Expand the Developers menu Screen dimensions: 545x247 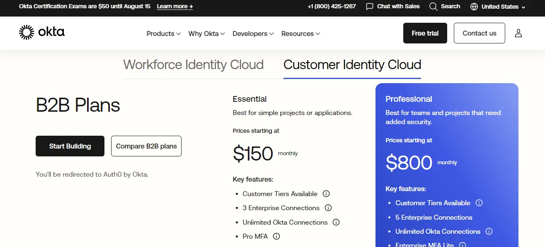(253, 34)
